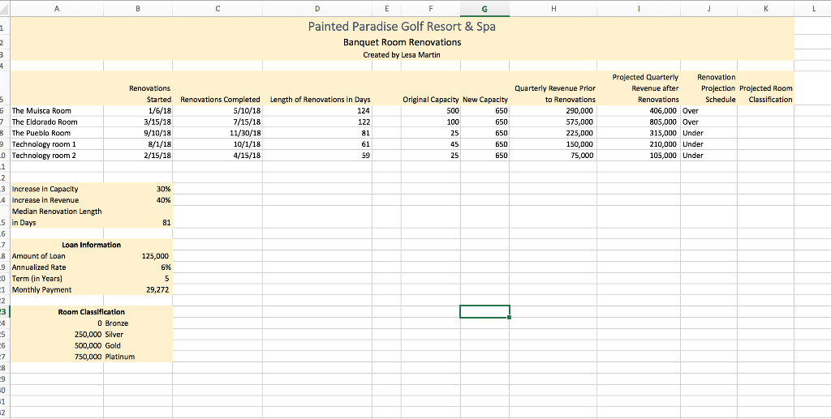Click the Renovations Completed header cell
This screenshot has height=419, width=831.
(217, 88)
